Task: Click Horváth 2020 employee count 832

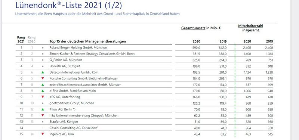Action: click(x=249, y=66)
